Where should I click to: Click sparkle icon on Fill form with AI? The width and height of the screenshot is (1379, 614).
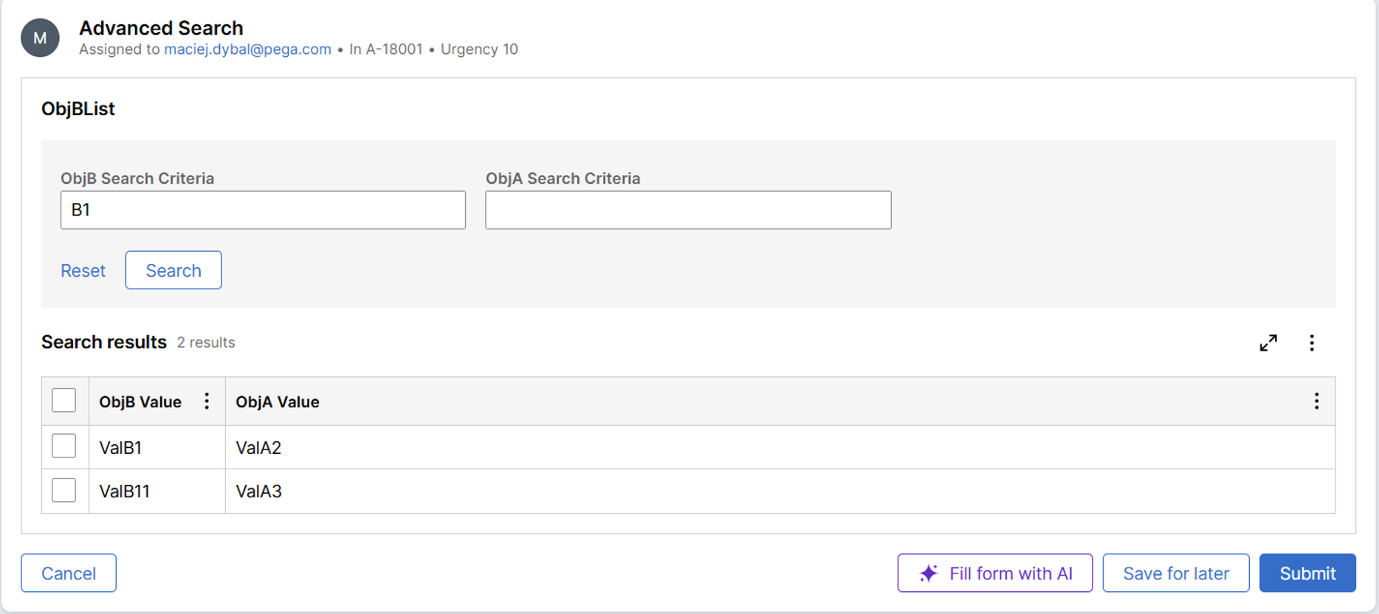pos(929,573)
